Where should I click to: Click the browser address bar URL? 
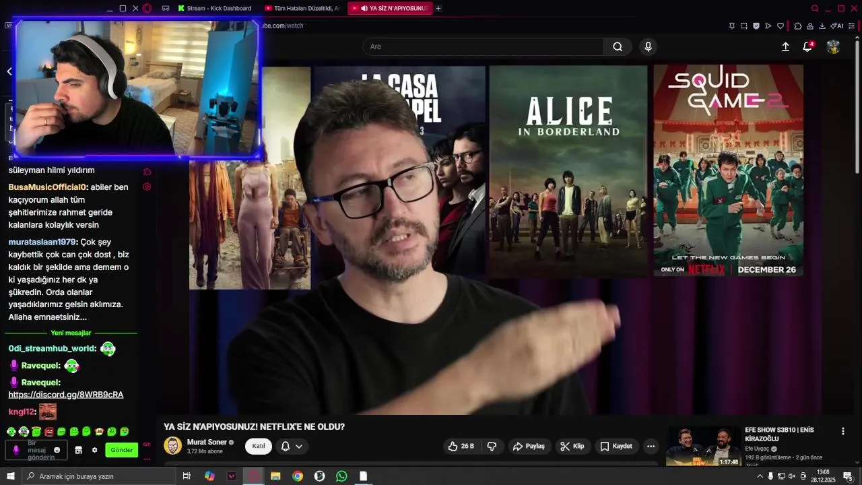coord(283,26)
